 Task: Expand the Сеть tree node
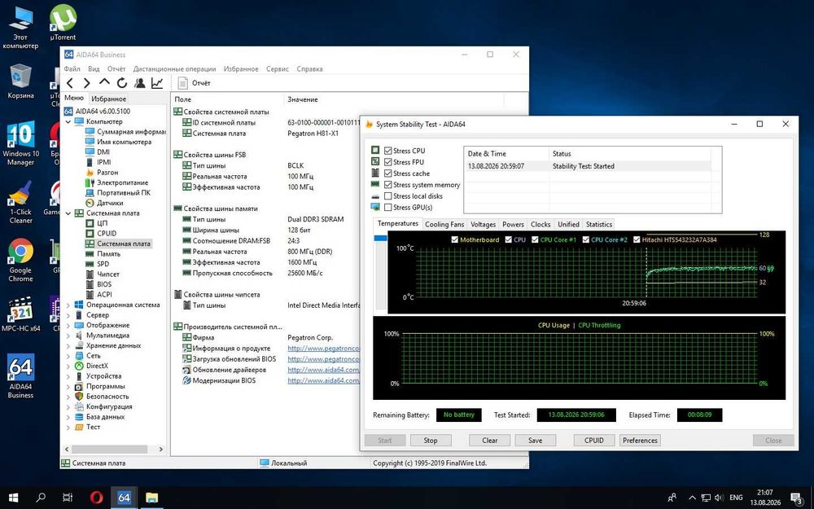[68, 356]
